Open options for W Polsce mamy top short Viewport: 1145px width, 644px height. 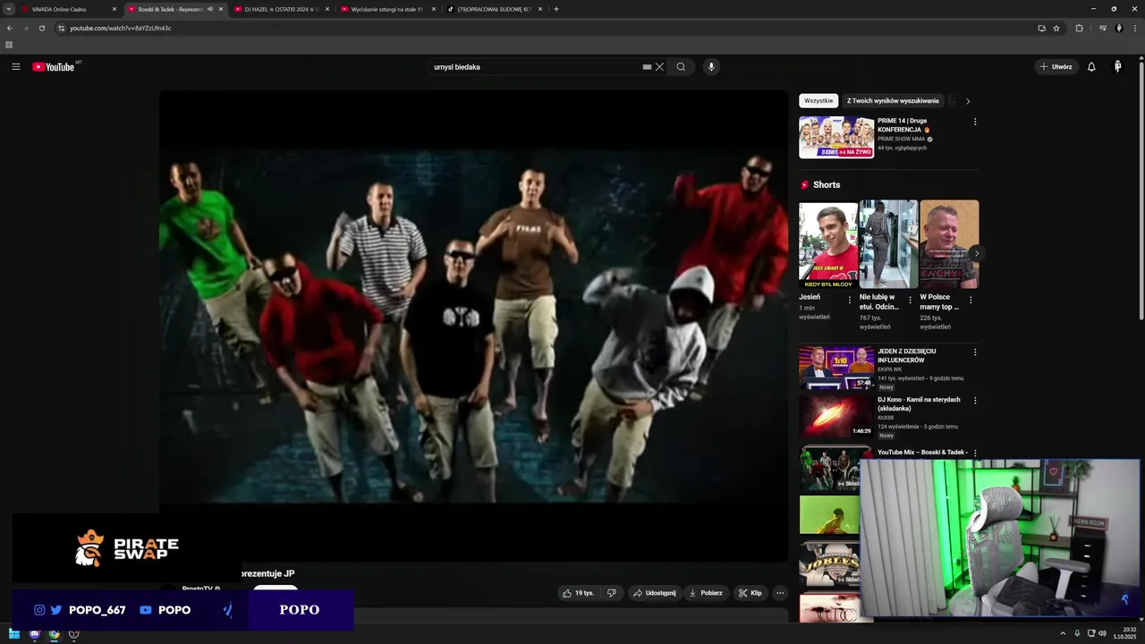point(971,301)
